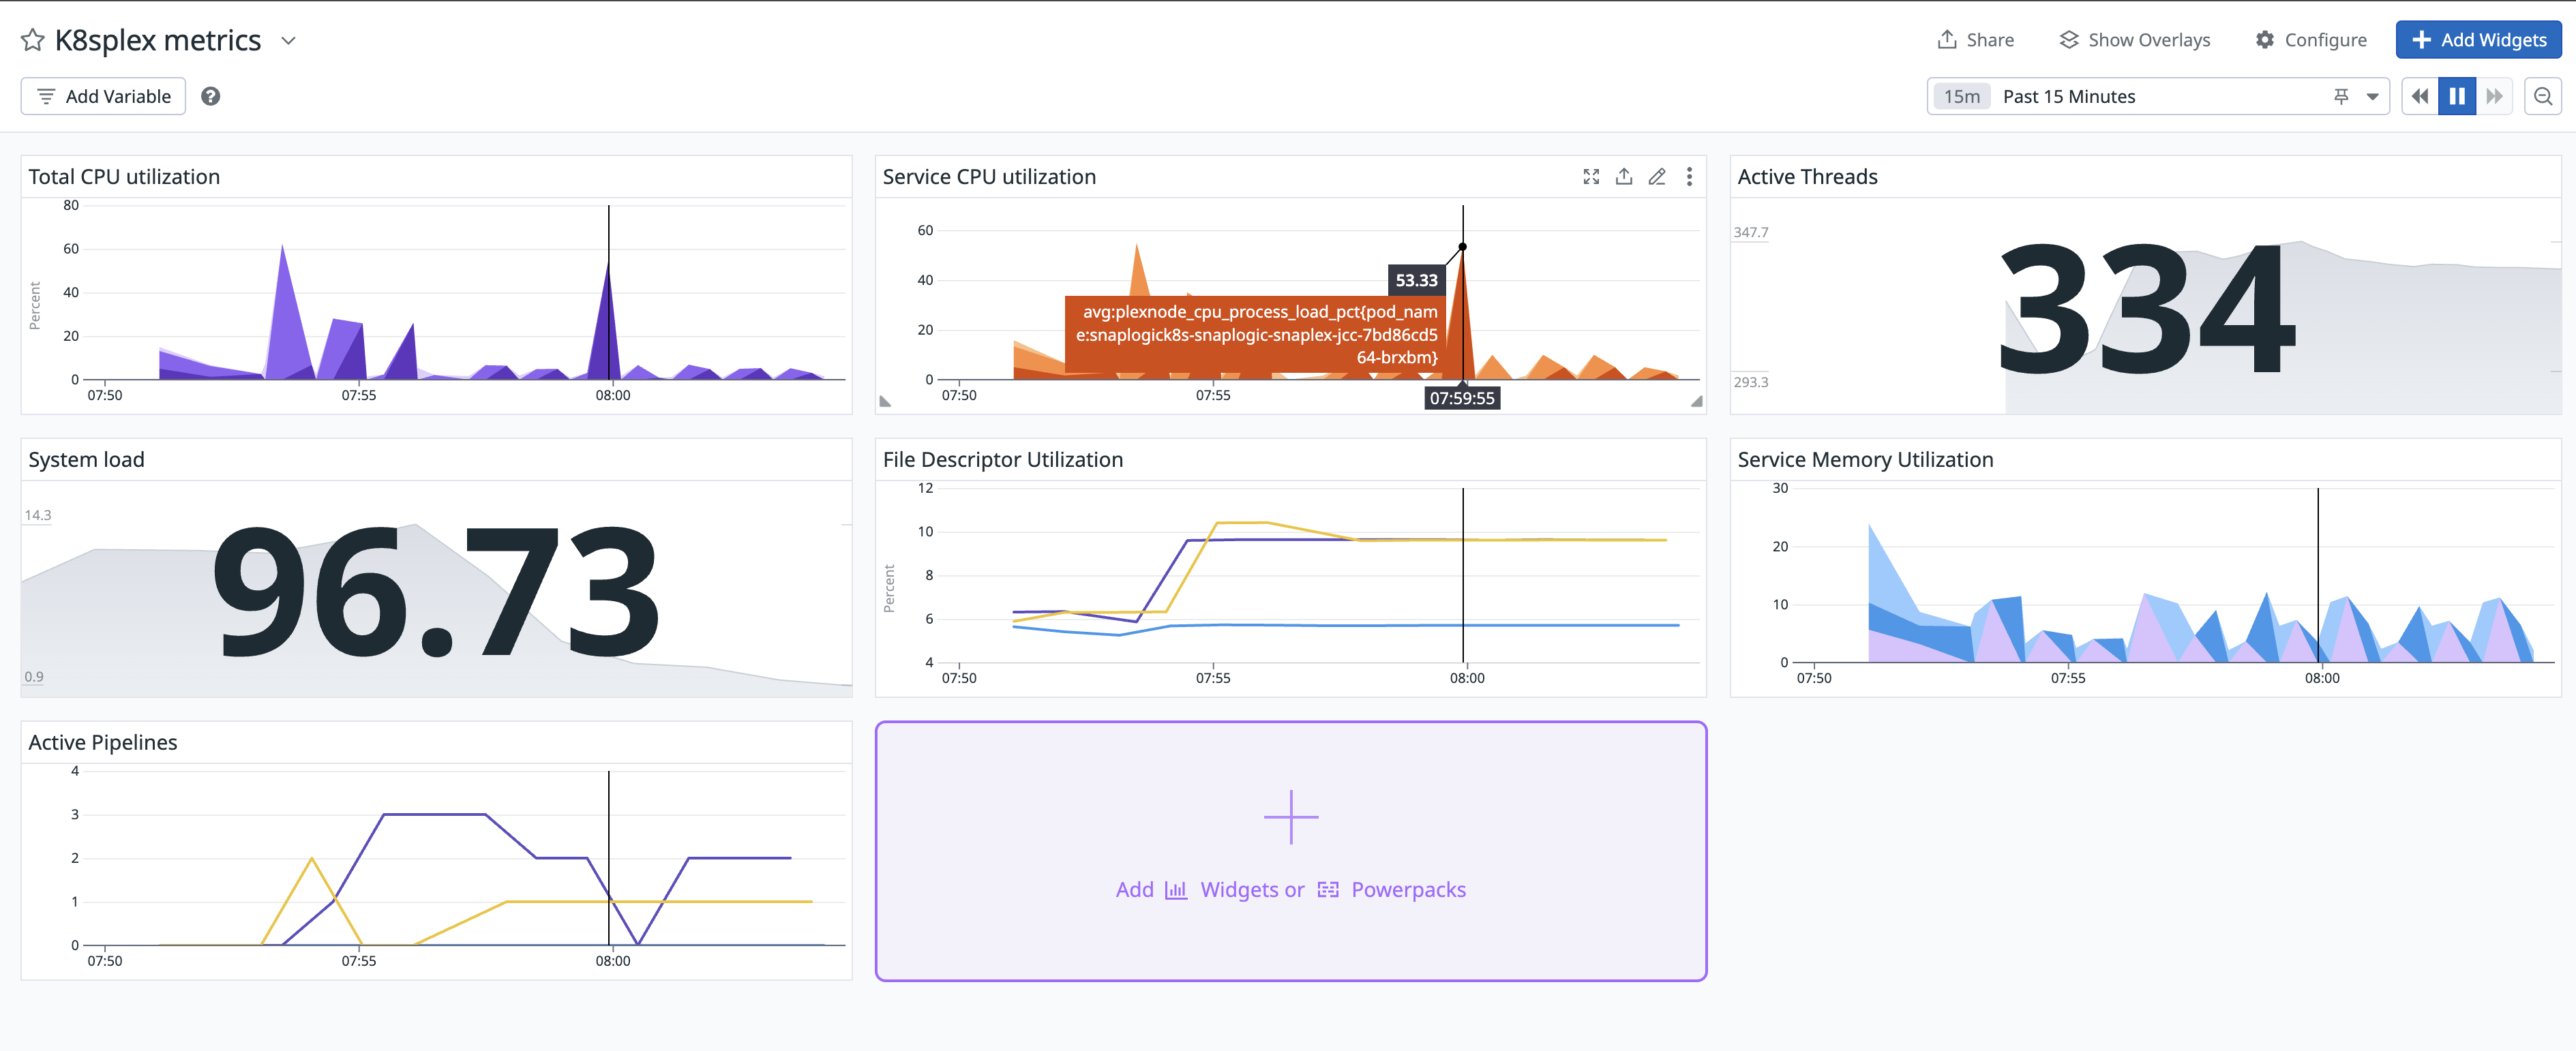Screen dimensions: 2576x1051
Task: Expand the Service CPU utilization widget to fullscreen
Action: coord(1592,176)
